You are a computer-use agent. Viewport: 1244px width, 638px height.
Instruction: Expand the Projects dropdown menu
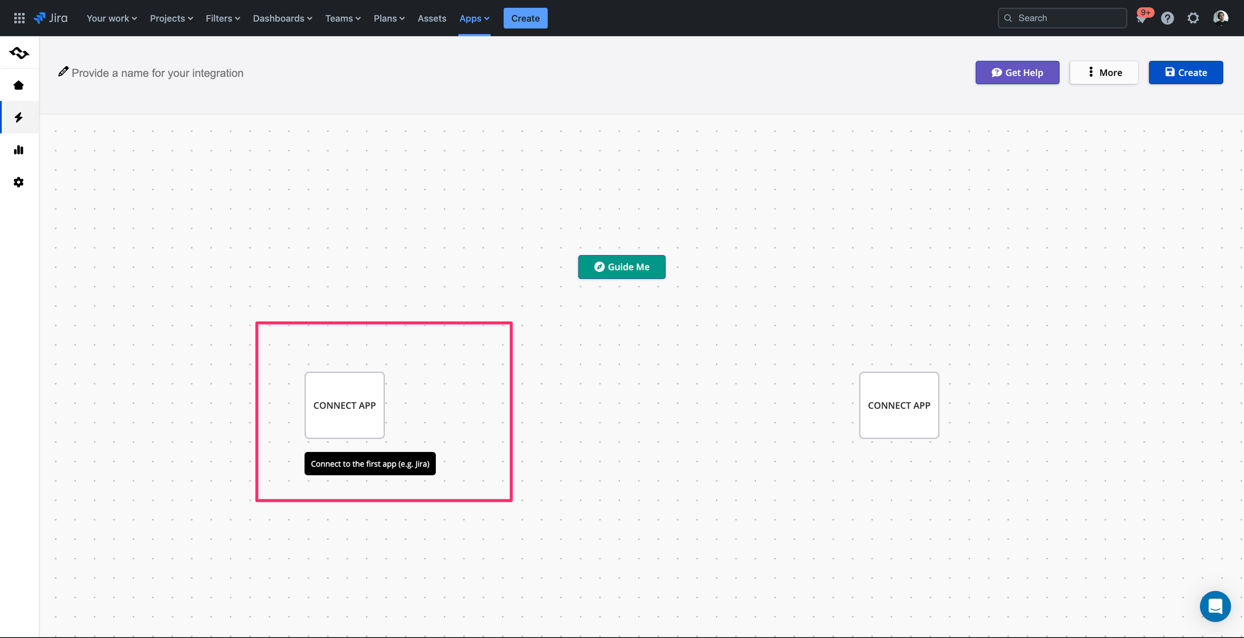(171, 18)
